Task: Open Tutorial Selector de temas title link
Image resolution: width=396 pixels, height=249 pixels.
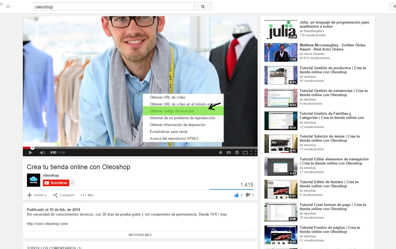Action: pos(330,138)
